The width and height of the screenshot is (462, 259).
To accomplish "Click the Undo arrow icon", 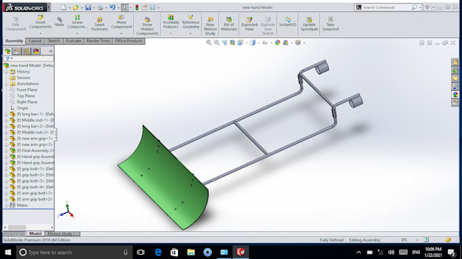I will pos(112,7).
